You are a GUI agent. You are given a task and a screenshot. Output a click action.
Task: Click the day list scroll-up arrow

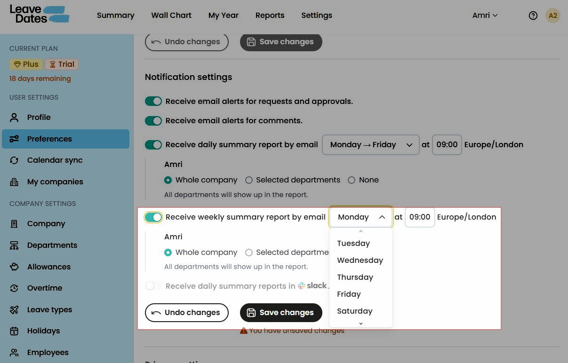point(361,231)
